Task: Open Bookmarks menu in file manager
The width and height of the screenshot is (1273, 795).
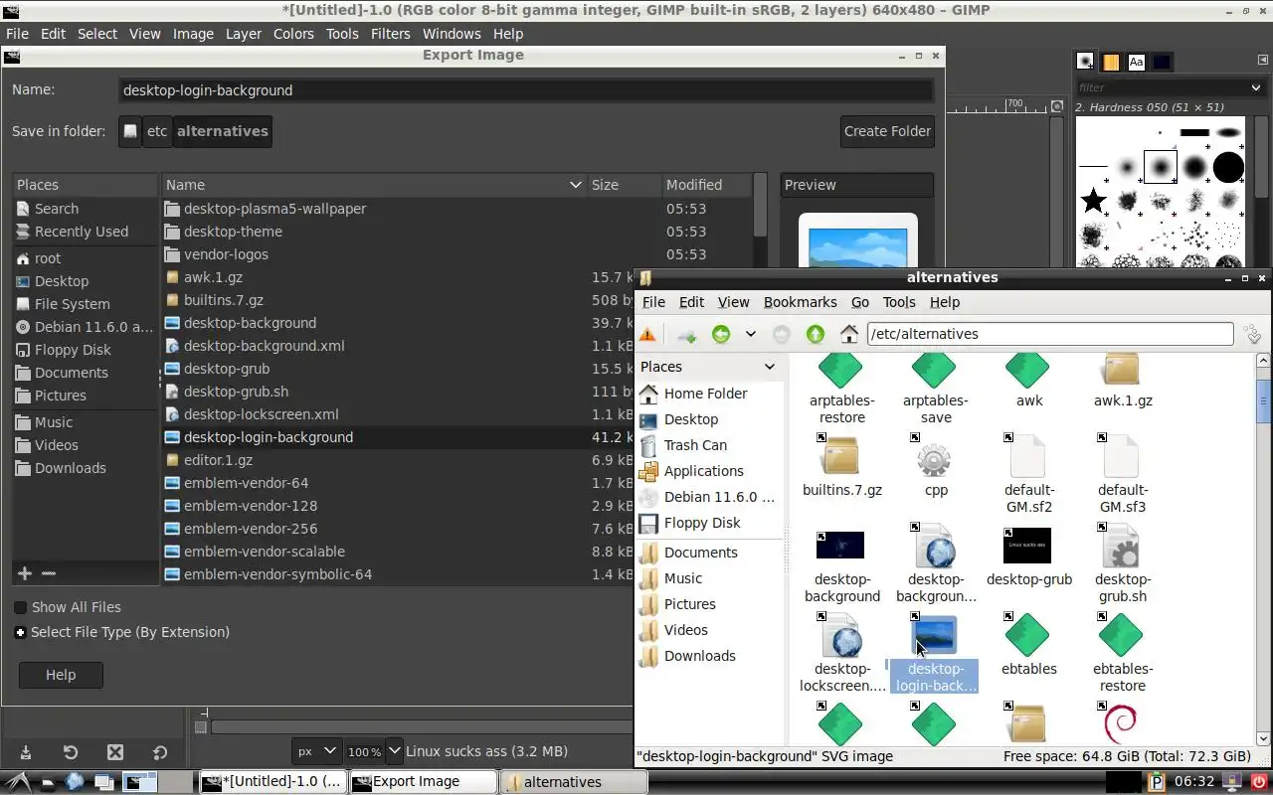Action: (x=800, y=302)
